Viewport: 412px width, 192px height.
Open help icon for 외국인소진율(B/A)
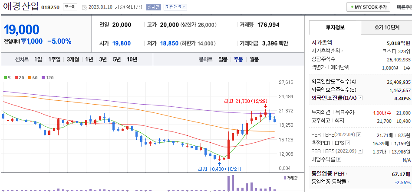[x=360, y=98]
